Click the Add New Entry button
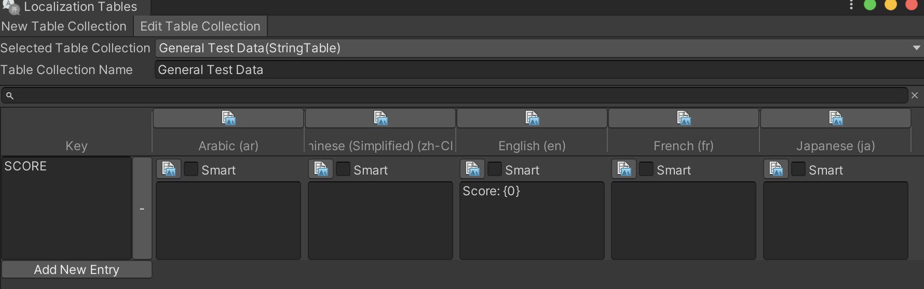The width and height of the screenshot is (924, 289). (x=77, y=269)
